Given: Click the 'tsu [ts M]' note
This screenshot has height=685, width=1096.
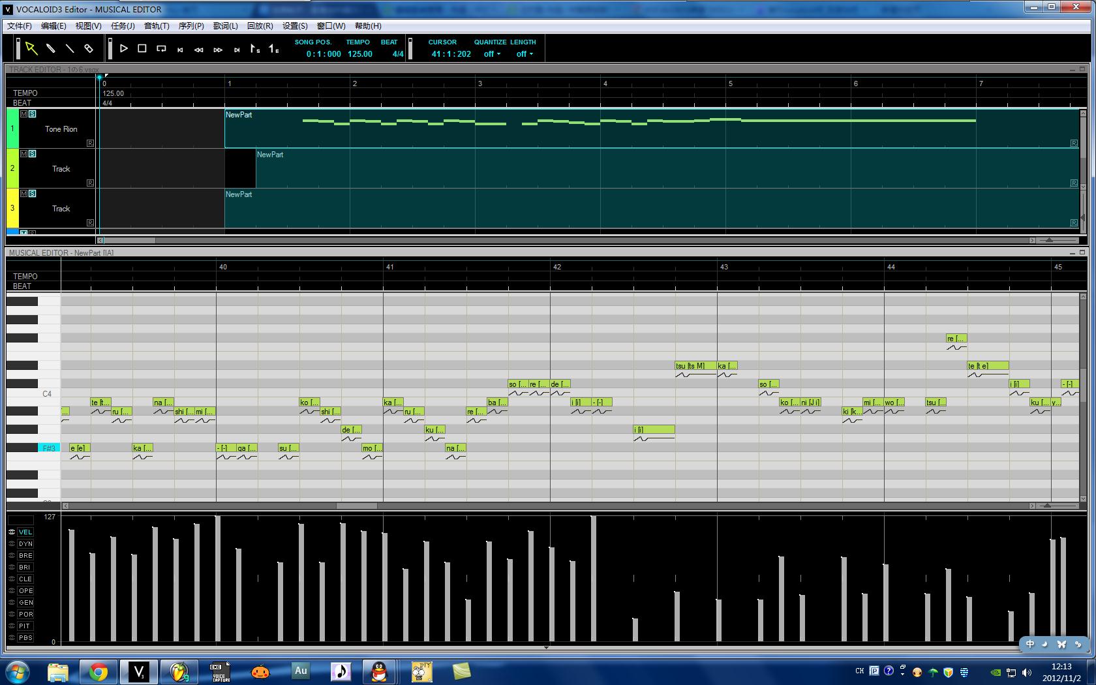Looking at the screenshot, I should (695, 366).
